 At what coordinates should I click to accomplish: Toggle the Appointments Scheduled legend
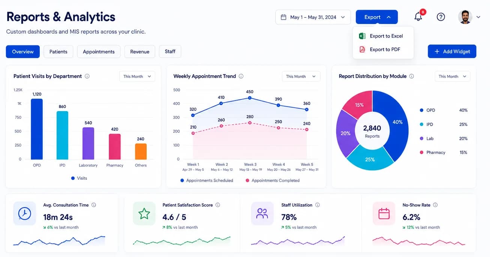[207, 180]
